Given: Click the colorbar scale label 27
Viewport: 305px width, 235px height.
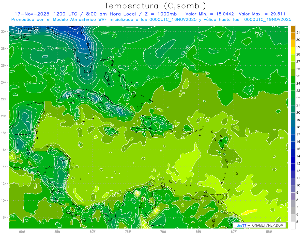Looking at the screenshot, I should point(298,62).
